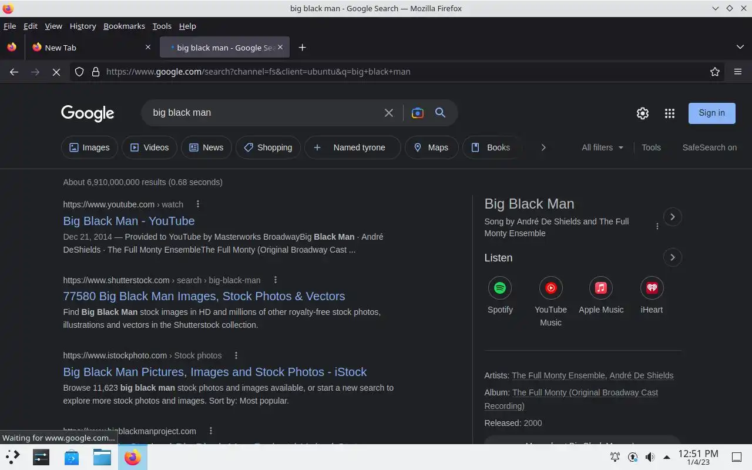This screenshot has width=752, height=470.
Task: Expand the Listen section arrow
Action: (x=672, y=257)
